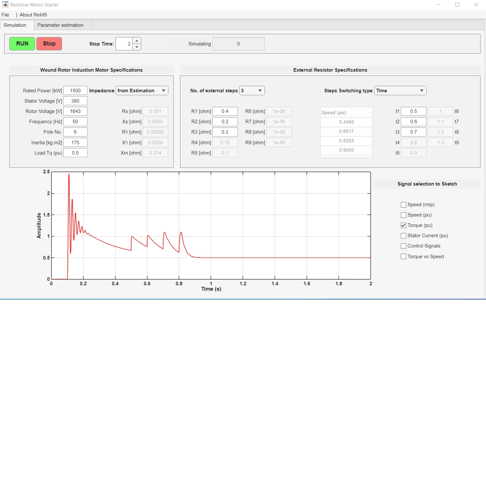Click the Load Tq (pu) field

click(75, 153)
